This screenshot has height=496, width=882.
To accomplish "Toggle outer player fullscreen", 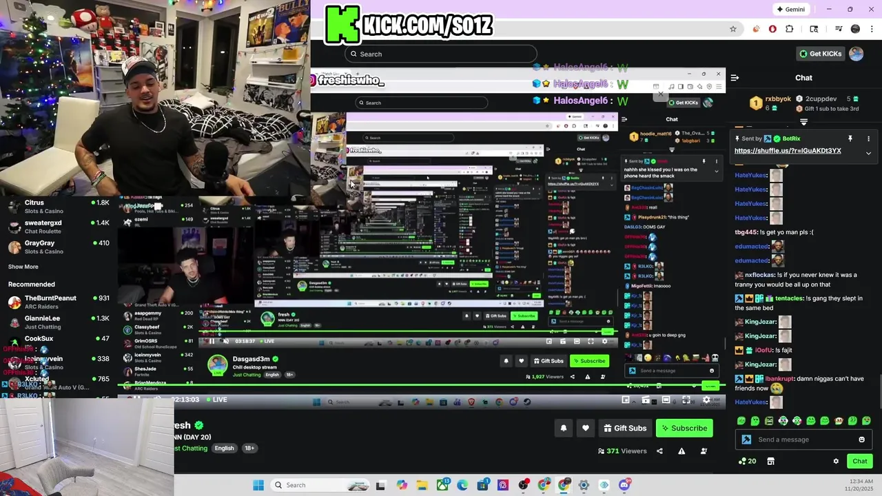I will click(686, 400).
